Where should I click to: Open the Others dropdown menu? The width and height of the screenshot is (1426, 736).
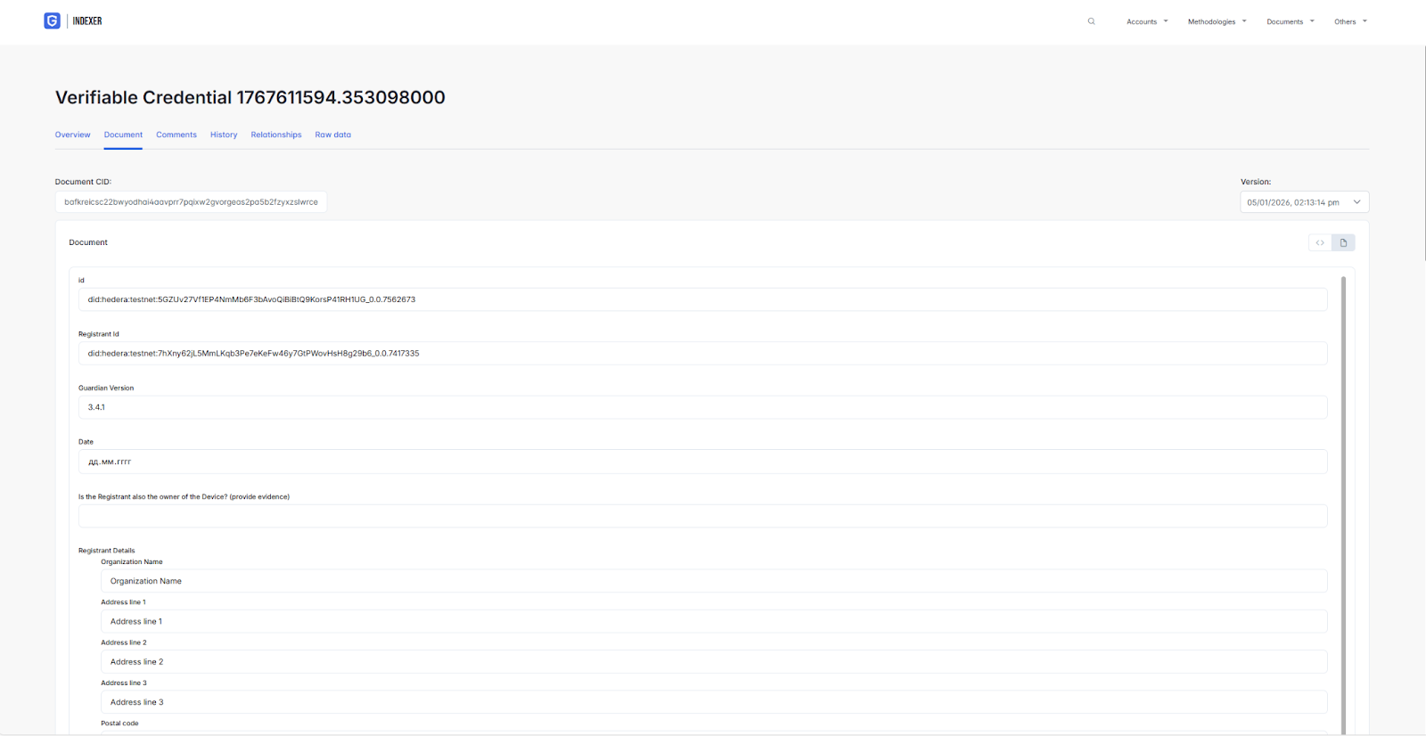[1349, 21]
